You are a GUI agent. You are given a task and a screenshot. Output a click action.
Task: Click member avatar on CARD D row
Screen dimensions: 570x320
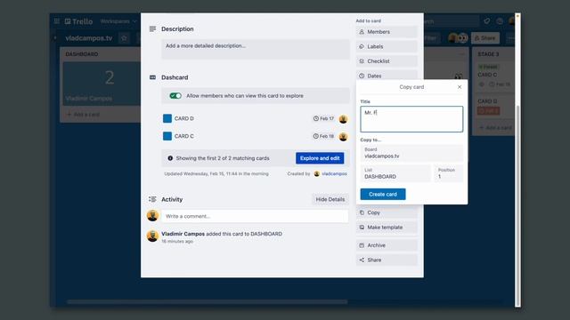tap(343, 119)
